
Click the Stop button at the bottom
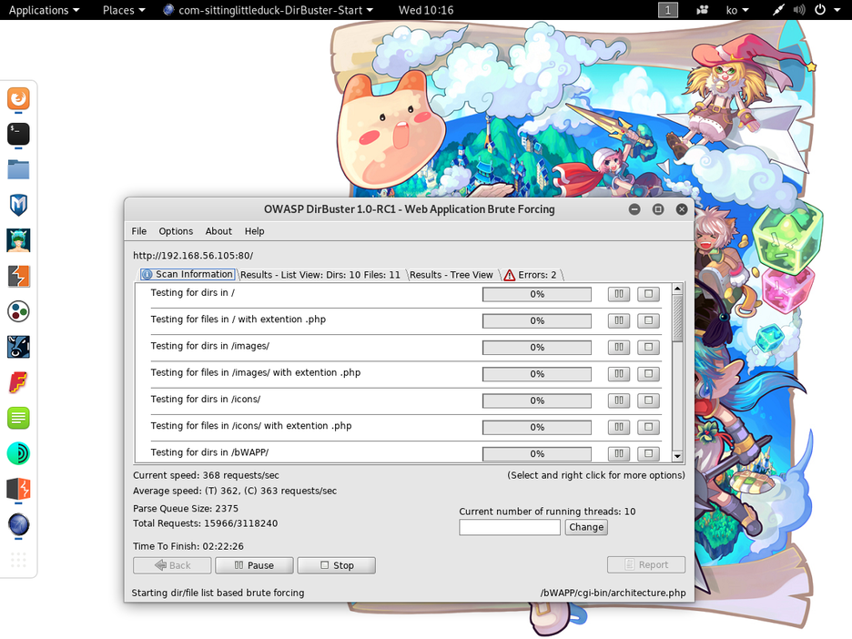click(337, 565)
